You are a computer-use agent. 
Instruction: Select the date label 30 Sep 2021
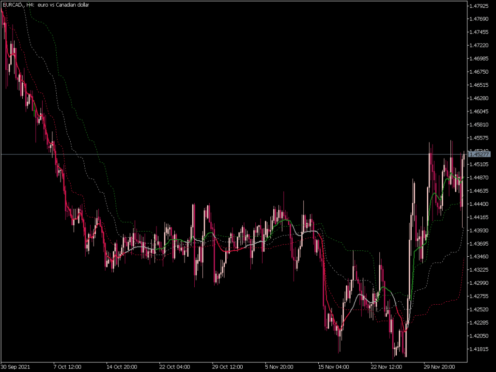coord(16,367)
